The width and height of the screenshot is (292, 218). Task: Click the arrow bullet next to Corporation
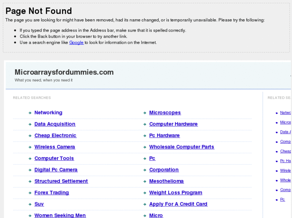[x=145, y=170]
